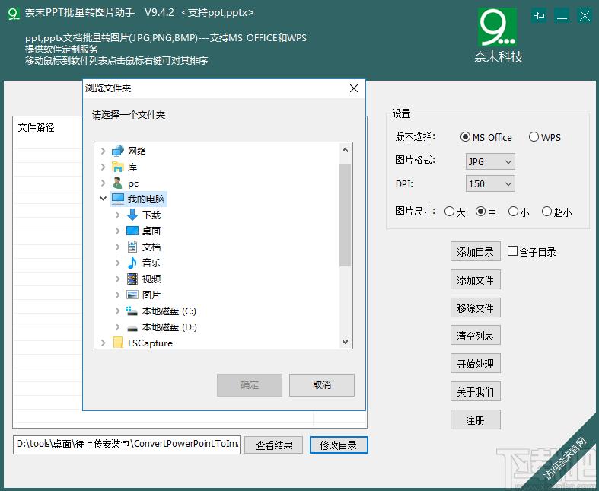
Task: Select the WPS radio button
Action: (x=534, y=137)
